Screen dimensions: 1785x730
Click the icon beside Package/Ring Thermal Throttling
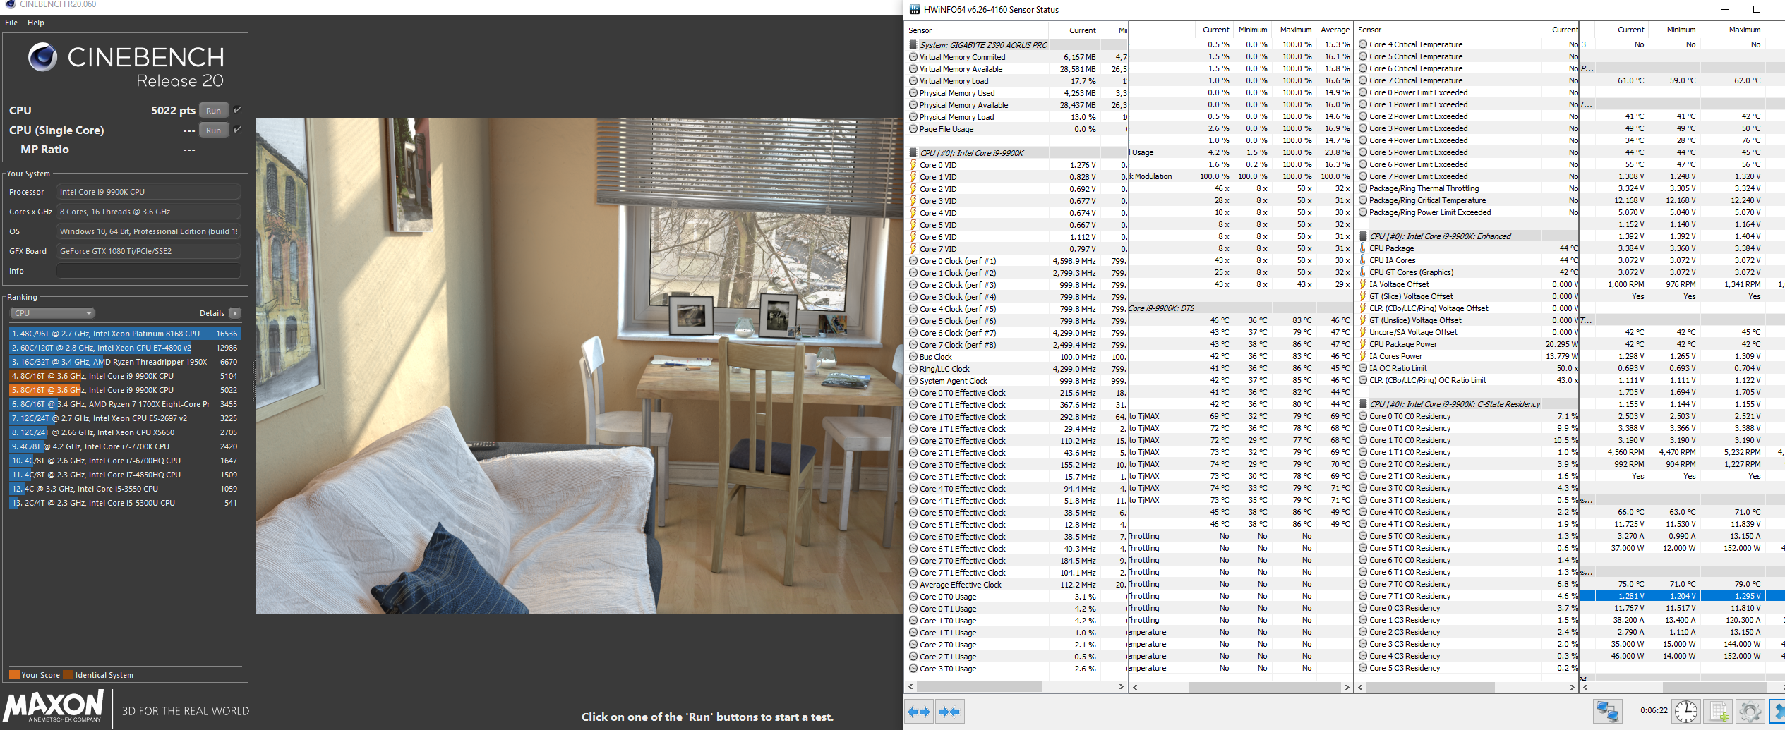tap(1363, 188)
